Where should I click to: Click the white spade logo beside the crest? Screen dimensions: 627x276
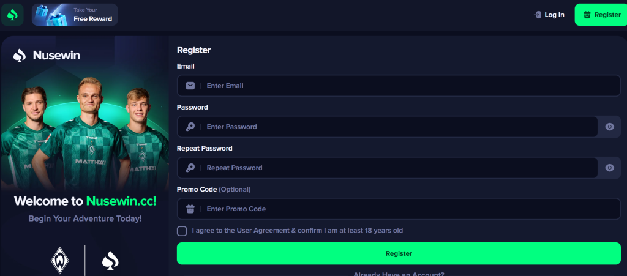pos(110,261)
